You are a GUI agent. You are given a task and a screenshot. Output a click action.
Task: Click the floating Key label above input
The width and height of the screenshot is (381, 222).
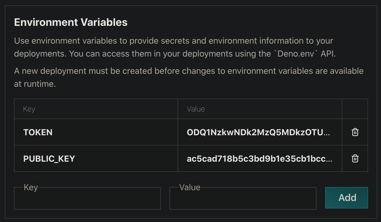pyautogui.click(x=31, y=187)
